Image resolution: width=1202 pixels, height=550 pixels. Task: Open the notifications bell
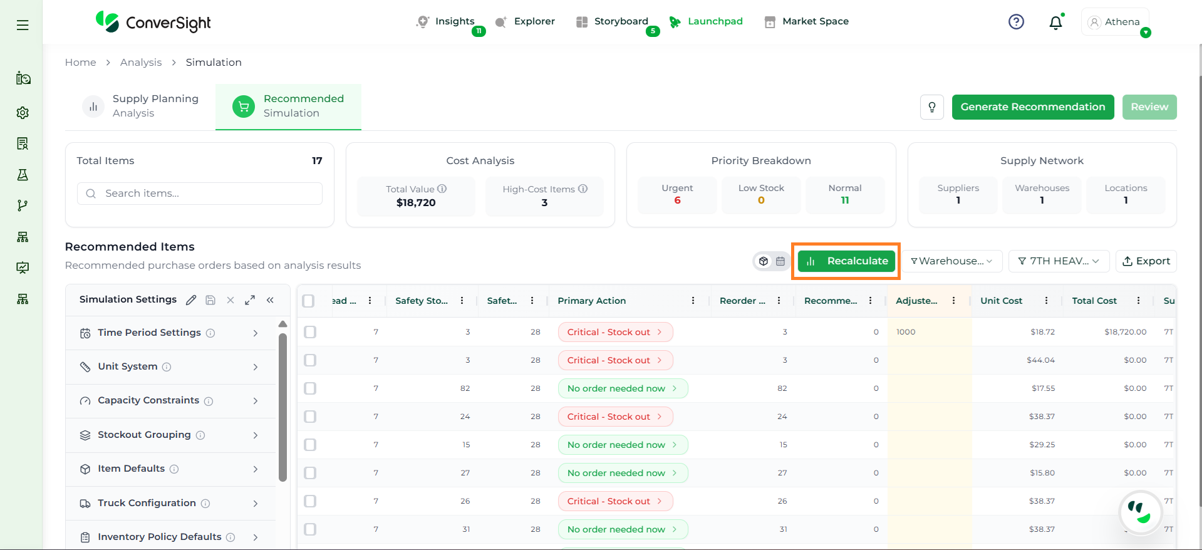pos(1055,23)
